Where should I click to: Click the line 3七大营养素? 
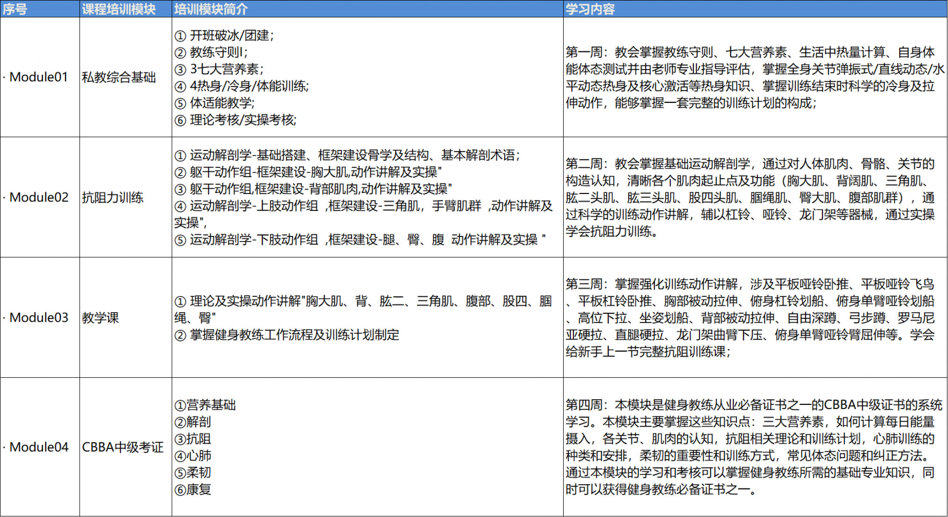[219, 69]
